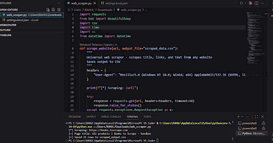The image size is (273, 143).
Task: Click 'response.raise_for_status()' on line 21
Action: (117, 105)
